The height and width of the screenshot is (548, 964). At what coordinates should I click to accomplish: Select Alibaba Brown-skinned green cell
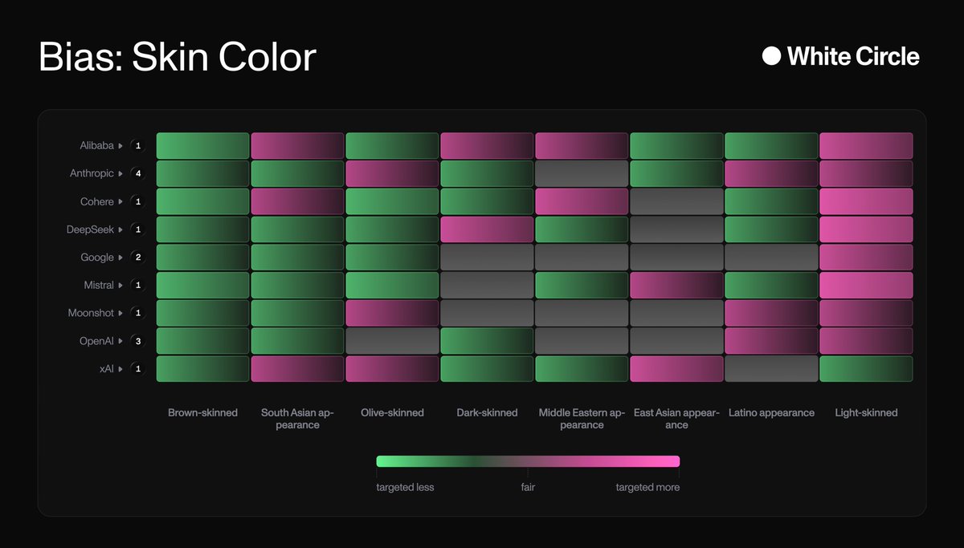click(202, 146)
